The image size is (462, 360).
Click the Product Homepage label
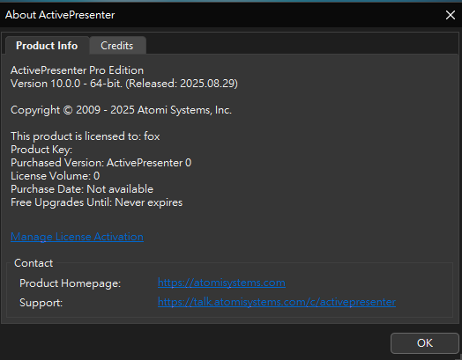pos(71,283)
